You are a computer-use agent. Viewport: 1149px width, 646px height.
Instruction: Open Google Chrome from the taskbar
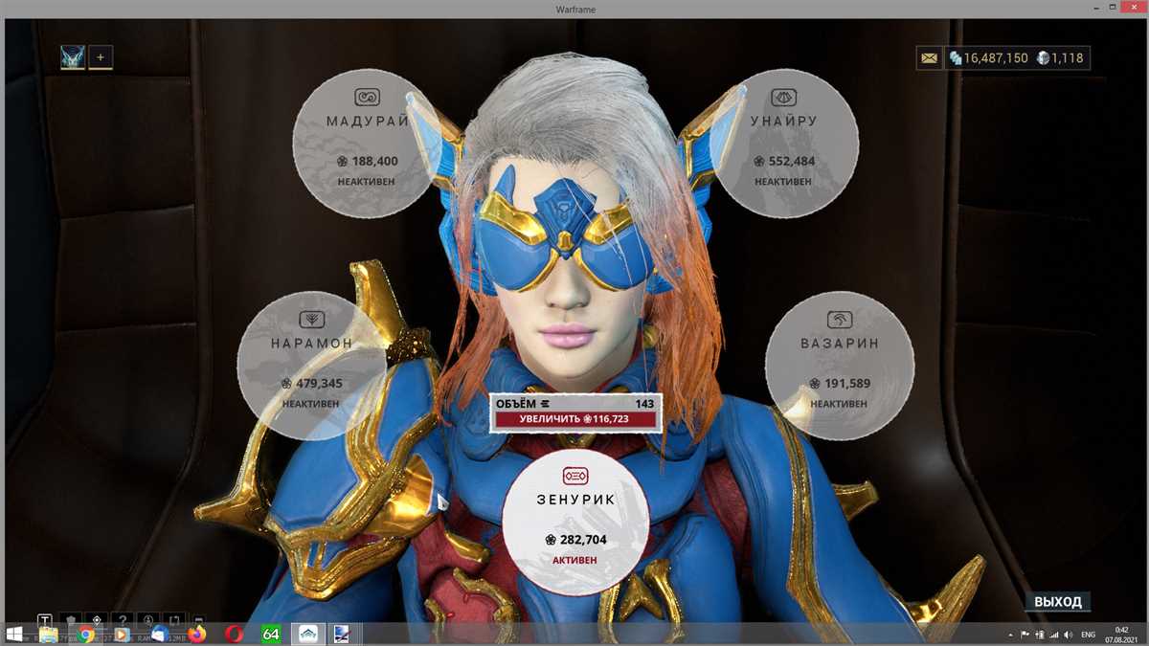pos(86,634)
